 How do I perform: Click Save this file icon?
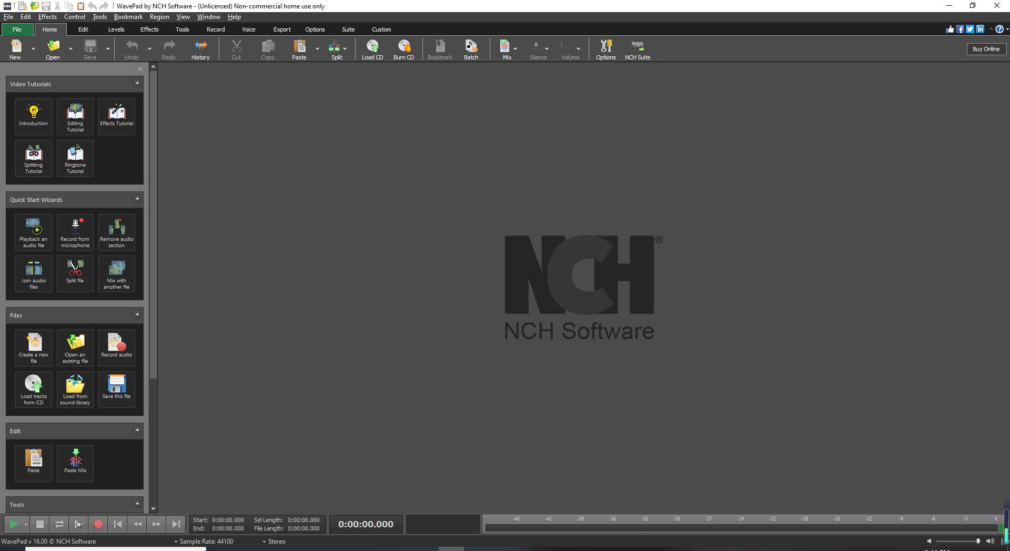pos(117,390)
